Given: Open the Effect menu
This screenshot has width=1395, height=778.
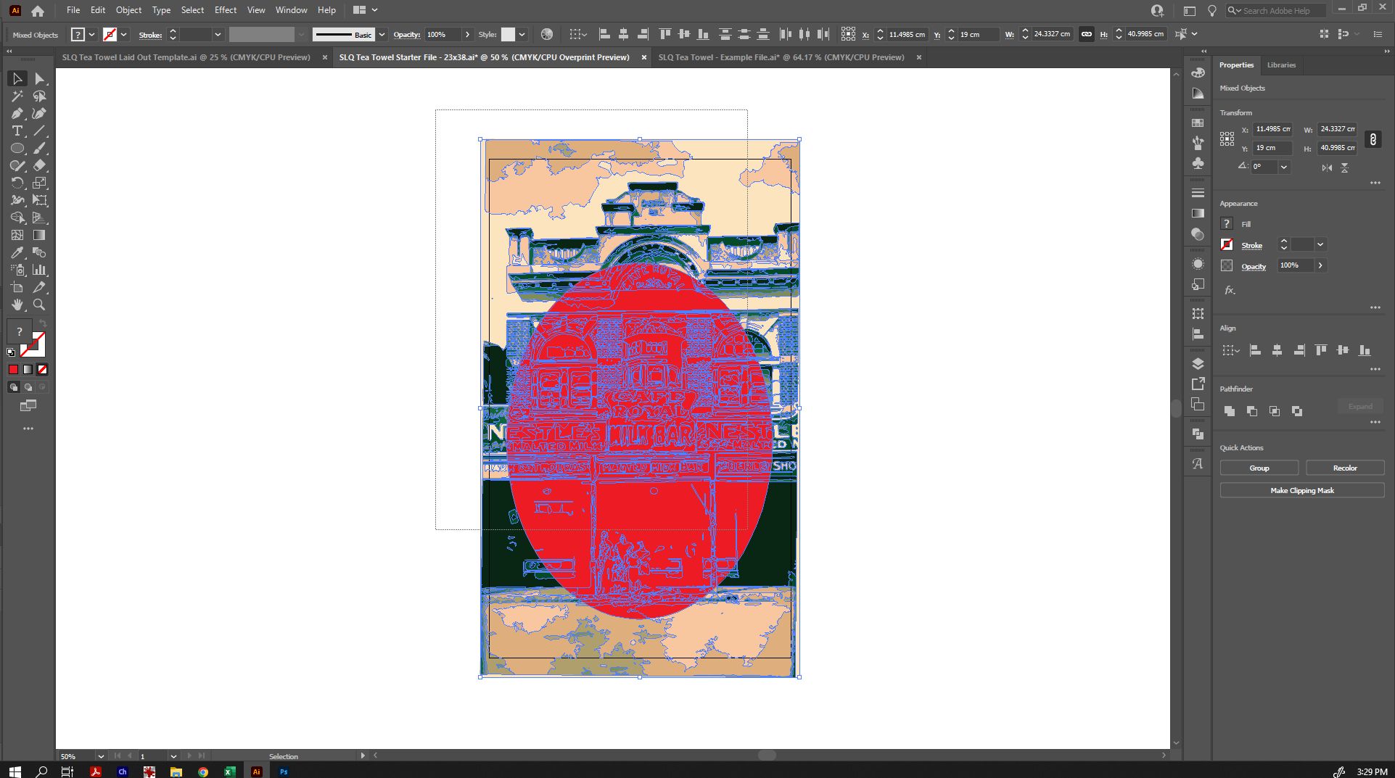Looking at the screenshot, I should 226,10.
